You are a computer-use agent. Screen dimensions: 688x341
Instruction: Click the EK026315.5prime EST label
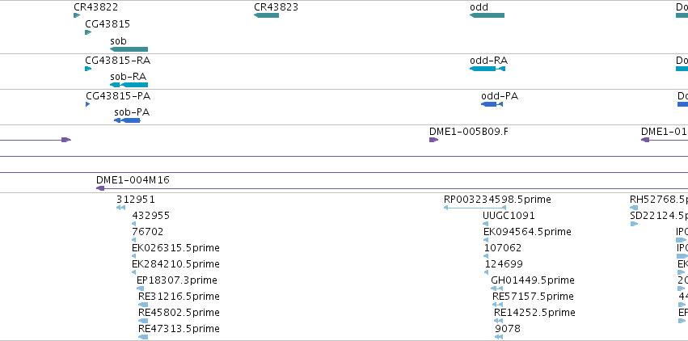click(175, 248)
